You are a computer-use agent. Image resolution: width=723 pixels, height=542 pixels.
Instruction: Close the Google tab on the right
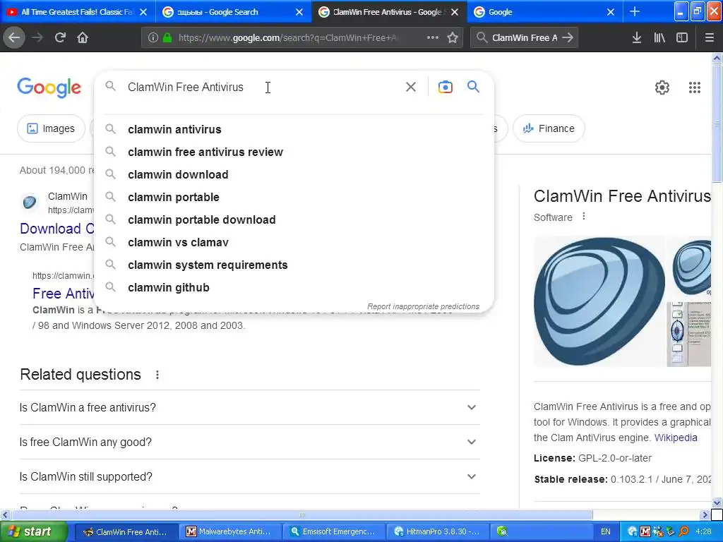coord(611,12)
